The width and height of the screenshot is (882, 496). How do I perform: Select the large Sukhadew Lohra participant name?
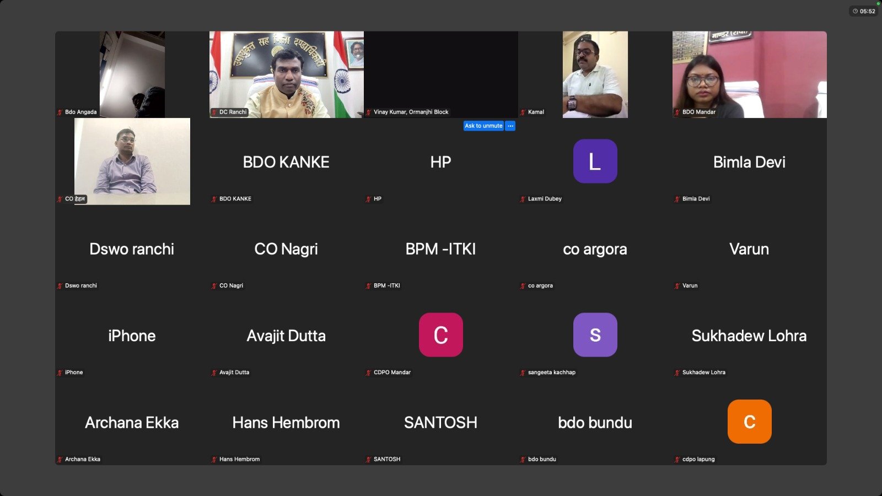tap(749, 336)
